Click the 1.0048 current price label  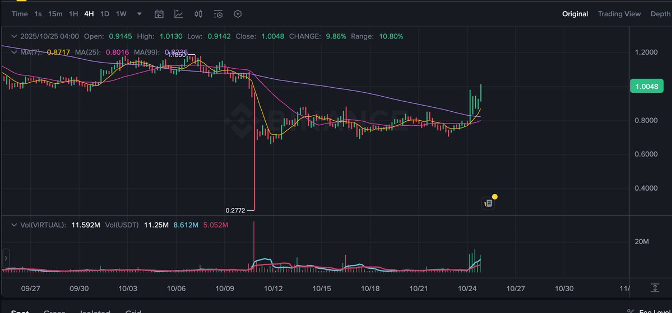(647, 86)
